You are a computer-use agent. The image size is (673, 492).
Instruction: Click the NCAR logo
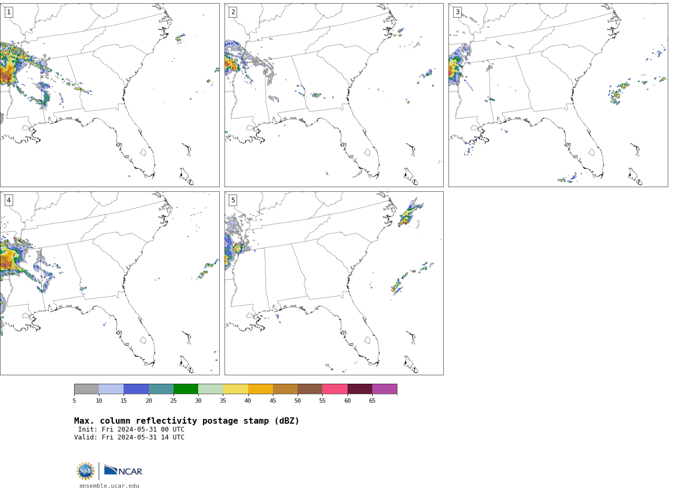pos(123,470)
